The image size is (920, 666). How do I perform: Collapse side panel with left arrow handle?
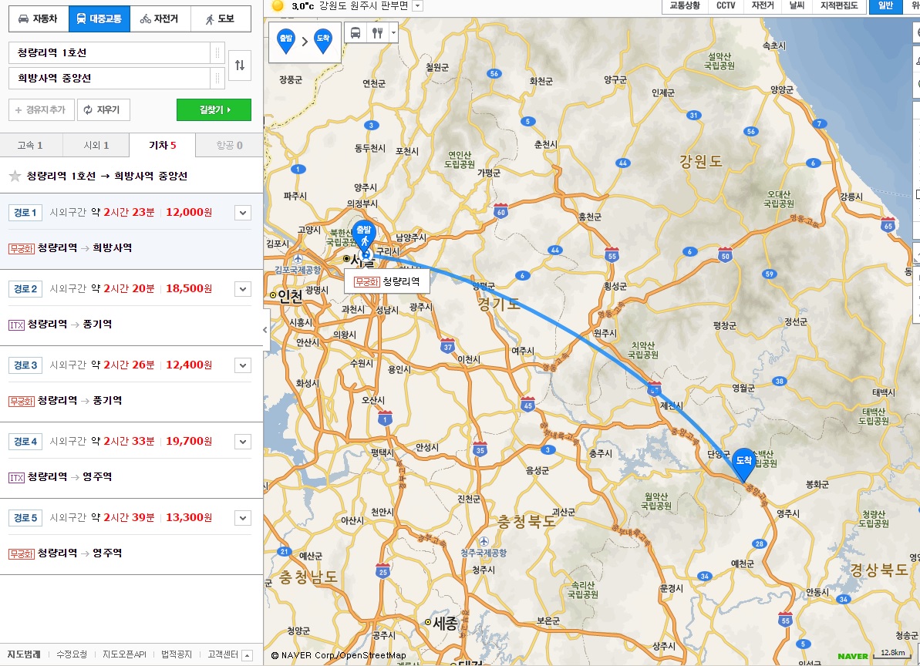[265, 330]
